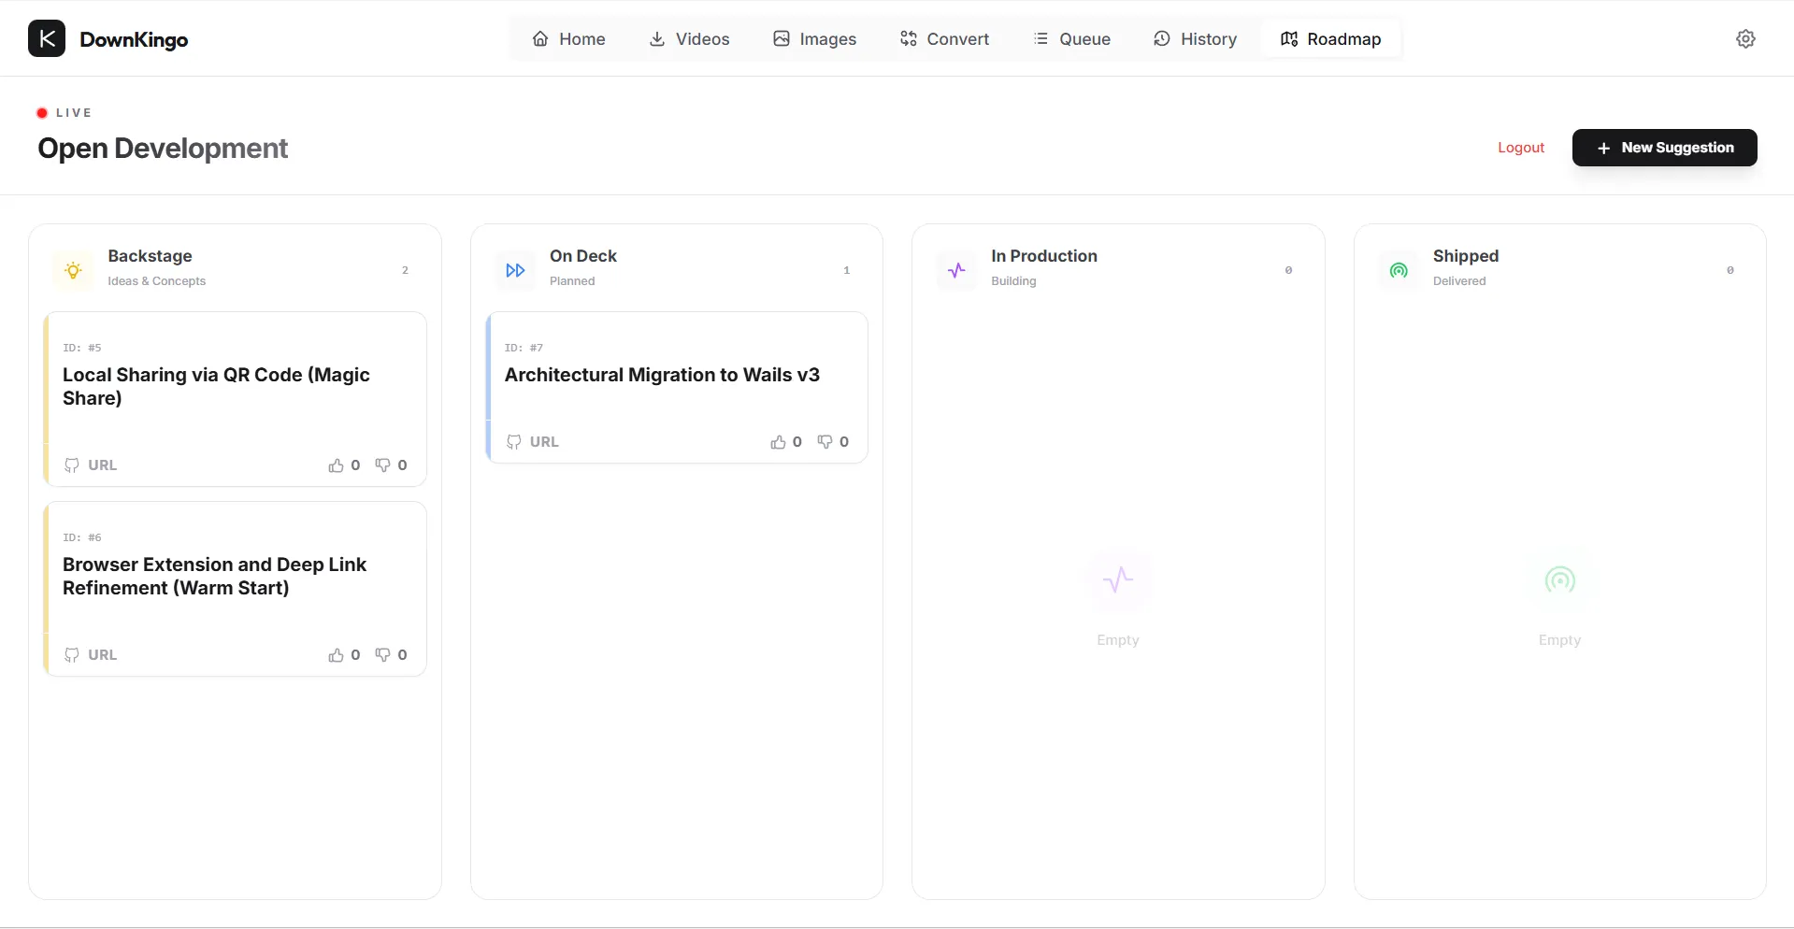
Task: Click the Images picture icon
Action: point(782,38)
